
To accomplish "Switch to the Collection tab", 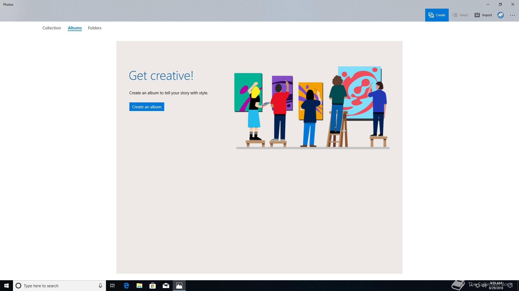I will point(52,28).
